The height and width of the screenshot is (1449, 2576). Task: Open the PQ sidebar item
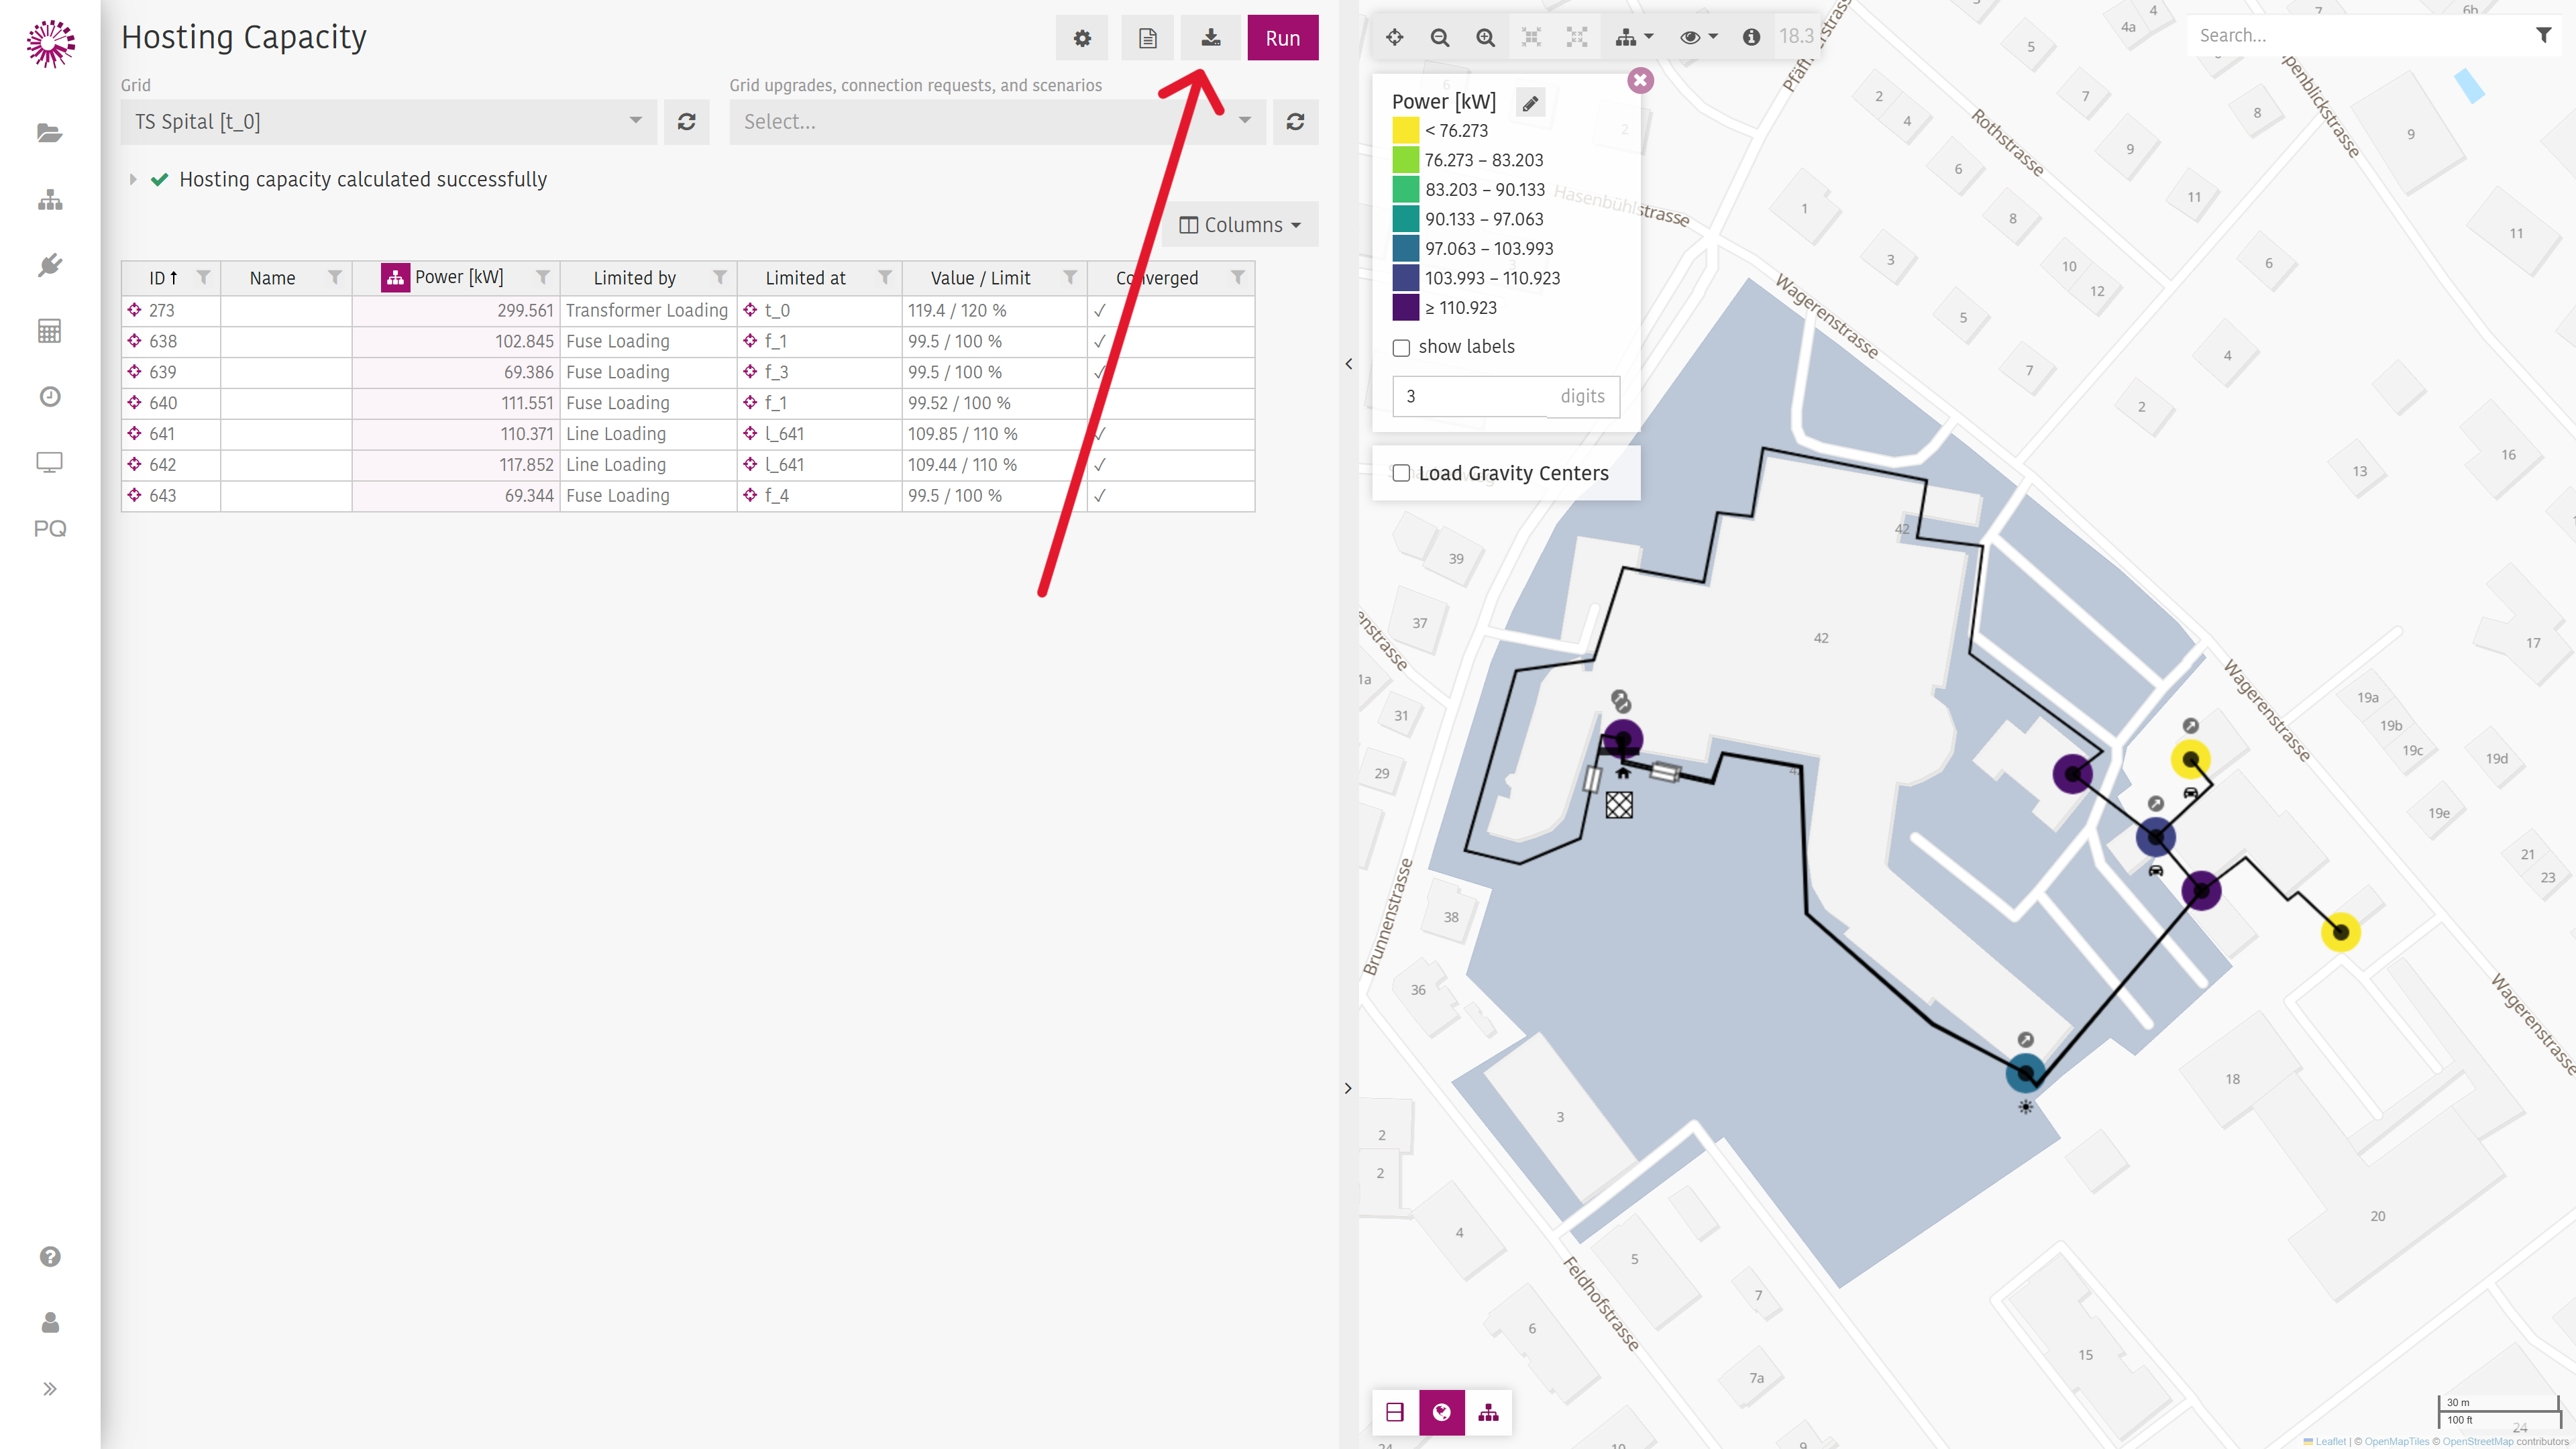click(50, 528)
